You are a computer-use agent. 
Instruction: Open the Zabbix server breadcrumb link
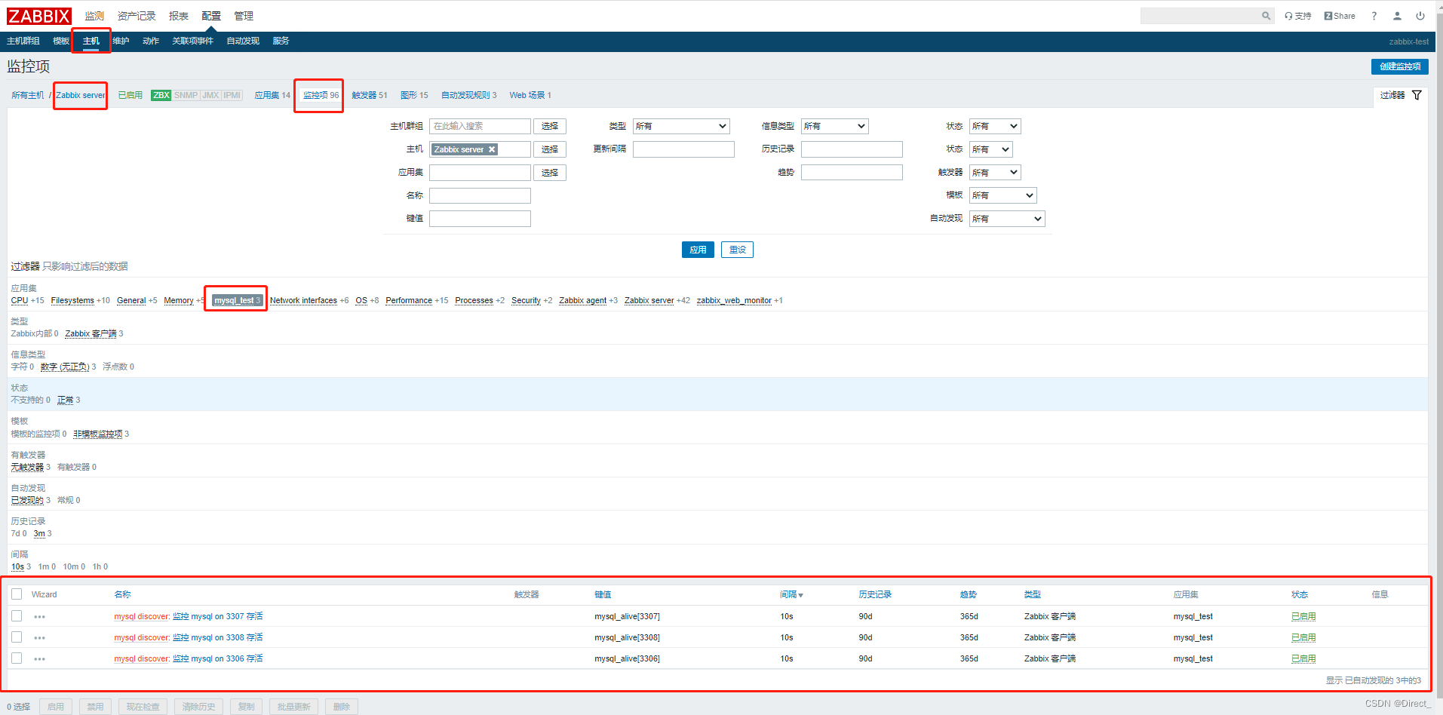(81, 95)
